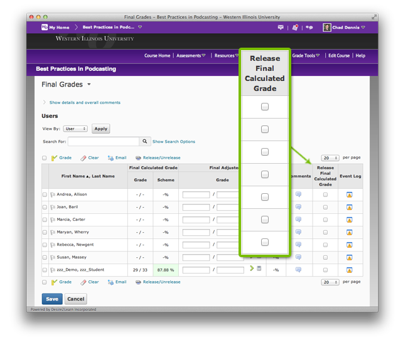Click calculator icon in zzz_Demo row
Image resolution: width=408 pixels, height=345 pixels.
pyautogui.click(x=259, y=268)
